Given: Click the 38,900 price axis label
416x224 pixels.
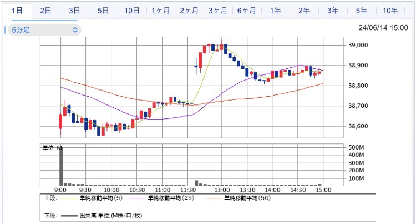Looking at the screenshot, I should pyautogui.click(x=358, y=66).
